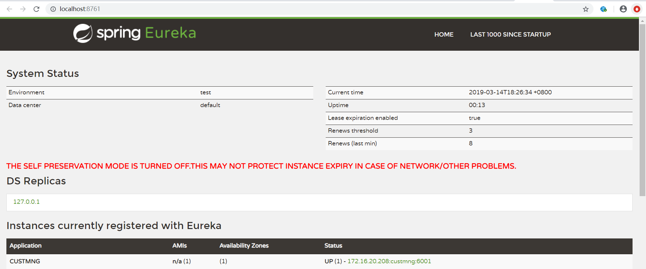The width and height of the screenshot is (646, 269).
Task: Click the browser back arrow
Action: 9,9
